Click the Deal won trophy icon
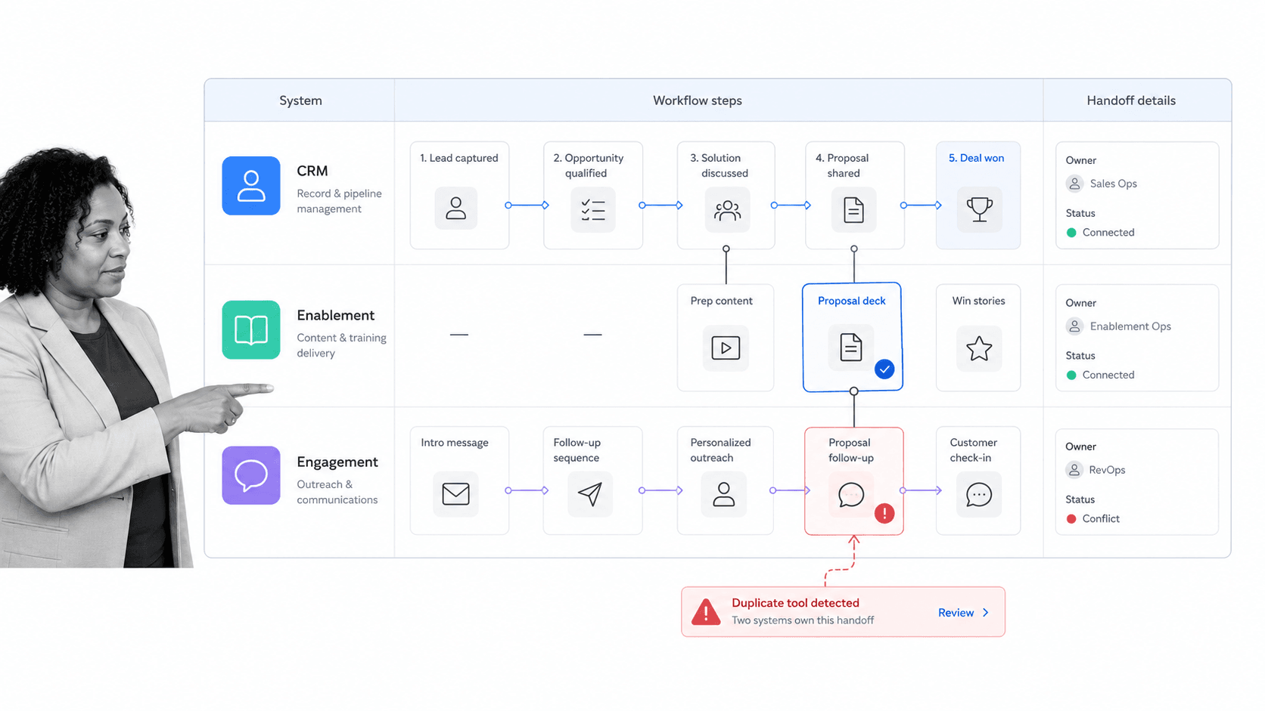The image size is (1265, 711). 979,209
